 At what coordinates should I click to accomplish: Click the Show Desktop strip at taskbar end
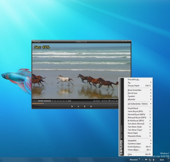169,160
